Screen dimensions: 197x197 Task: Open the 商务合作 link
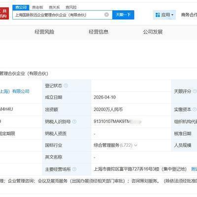click(x=189, y=15)
